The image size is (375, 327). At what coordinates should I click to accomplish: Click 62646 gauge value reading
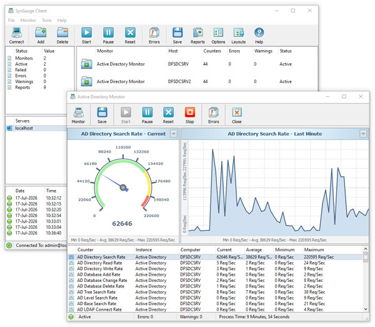pos(122,224)
